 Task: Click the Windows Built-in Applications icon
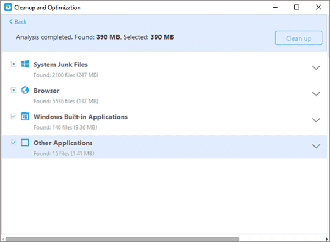[25, 117]
